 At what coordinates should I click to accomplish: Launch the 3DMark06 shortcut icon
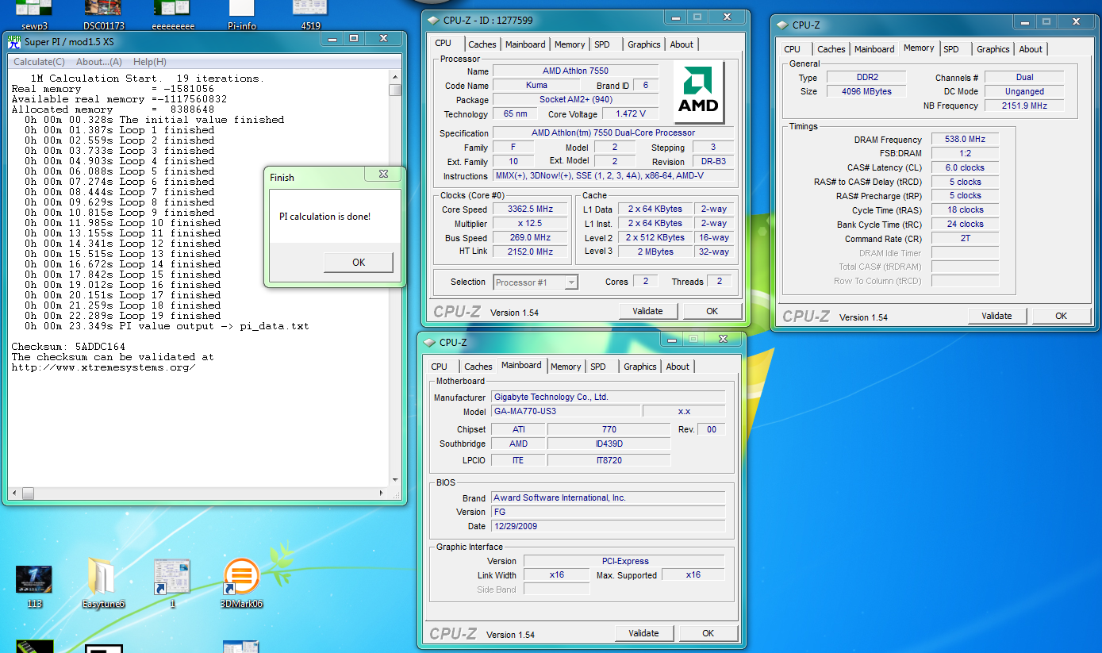(241, 584)
